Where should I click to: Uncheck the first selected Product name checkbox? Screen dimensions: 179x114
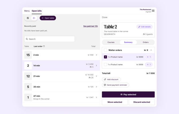point(106,57)
